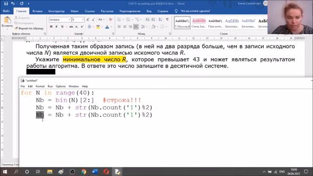Switch to the Вставка ribbon tab
Screen dimensions: 313x176
[37, 11]
